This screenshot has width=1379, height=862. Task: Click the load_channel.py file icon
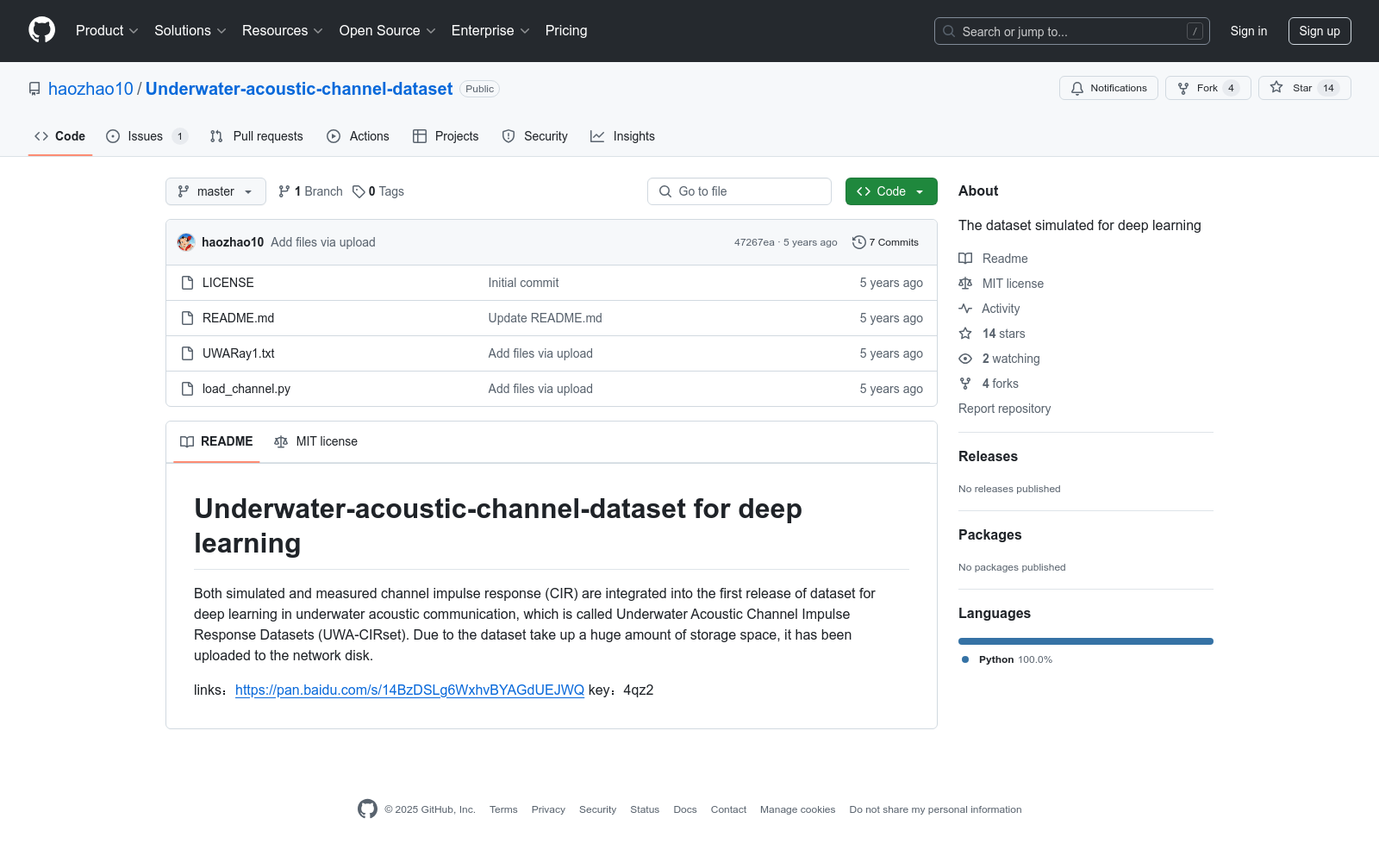tap(187, 389)
